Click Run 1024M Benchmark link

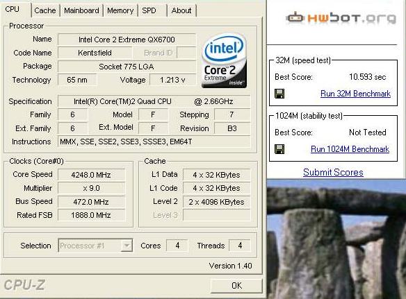(350, 149)
